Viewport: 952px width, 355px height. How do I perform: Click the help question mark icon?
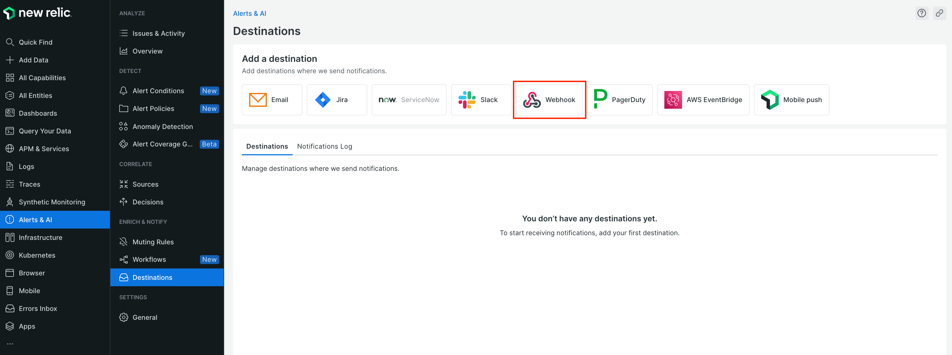tap(922, 13)
